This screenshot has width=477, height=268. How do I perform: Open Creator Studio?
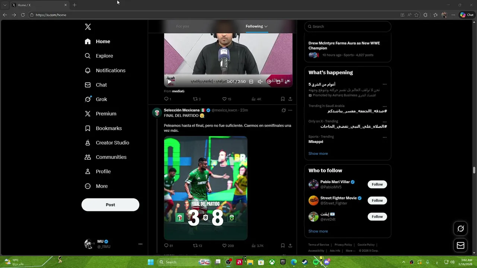click(107, 143)
